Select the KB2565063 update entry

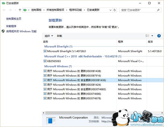54,61
